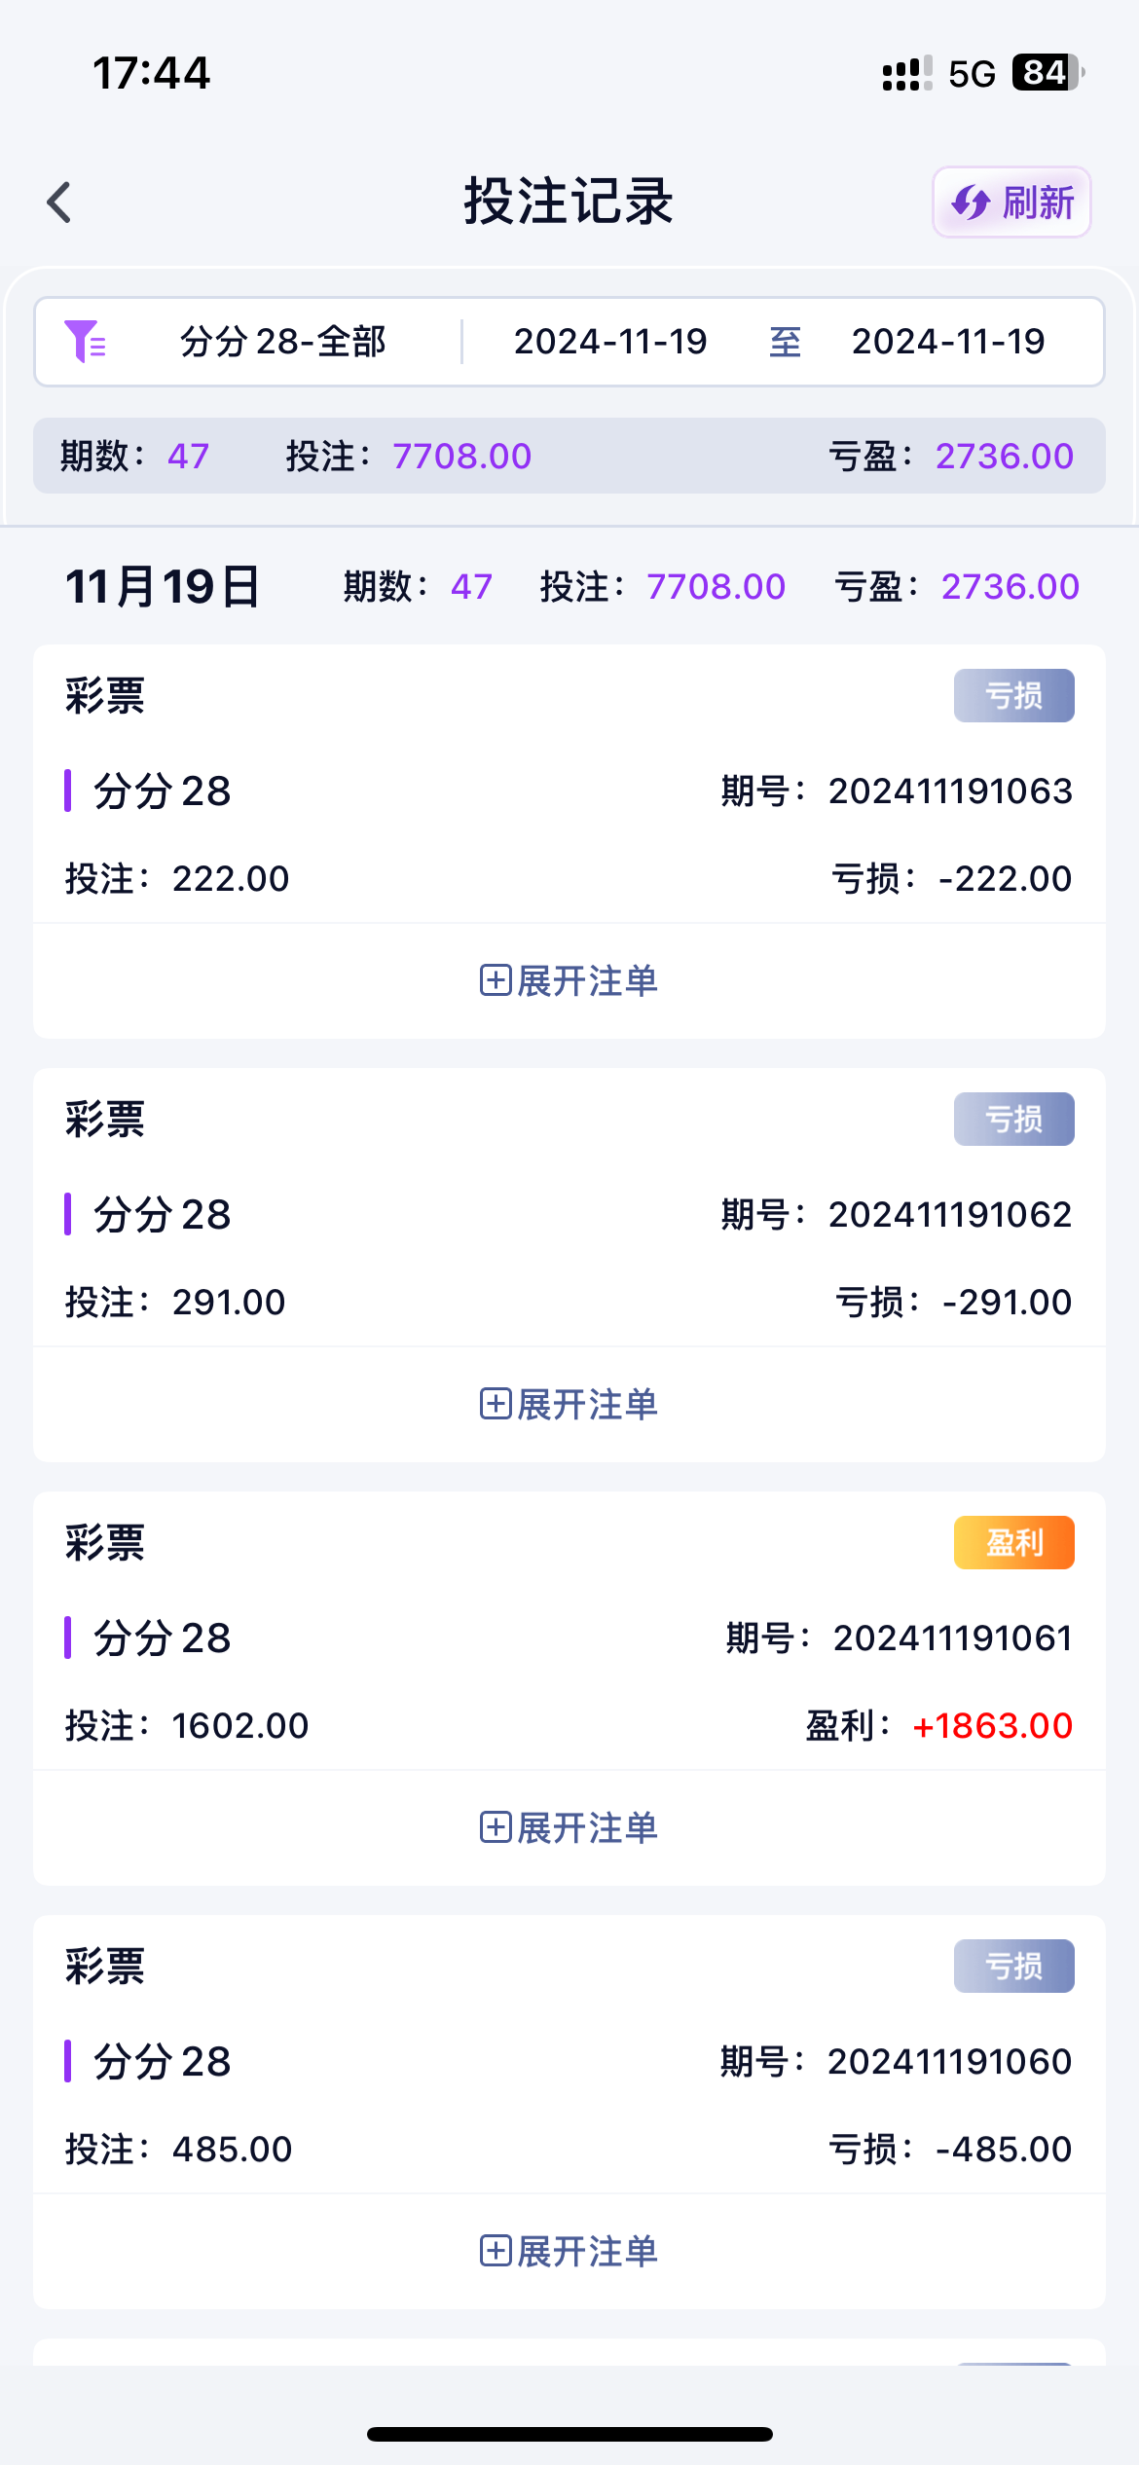Screen dimensions: 1139x2465
Task: Tap 亏损 badge on period 202411191062
Action: [x=1013, y=1120]
